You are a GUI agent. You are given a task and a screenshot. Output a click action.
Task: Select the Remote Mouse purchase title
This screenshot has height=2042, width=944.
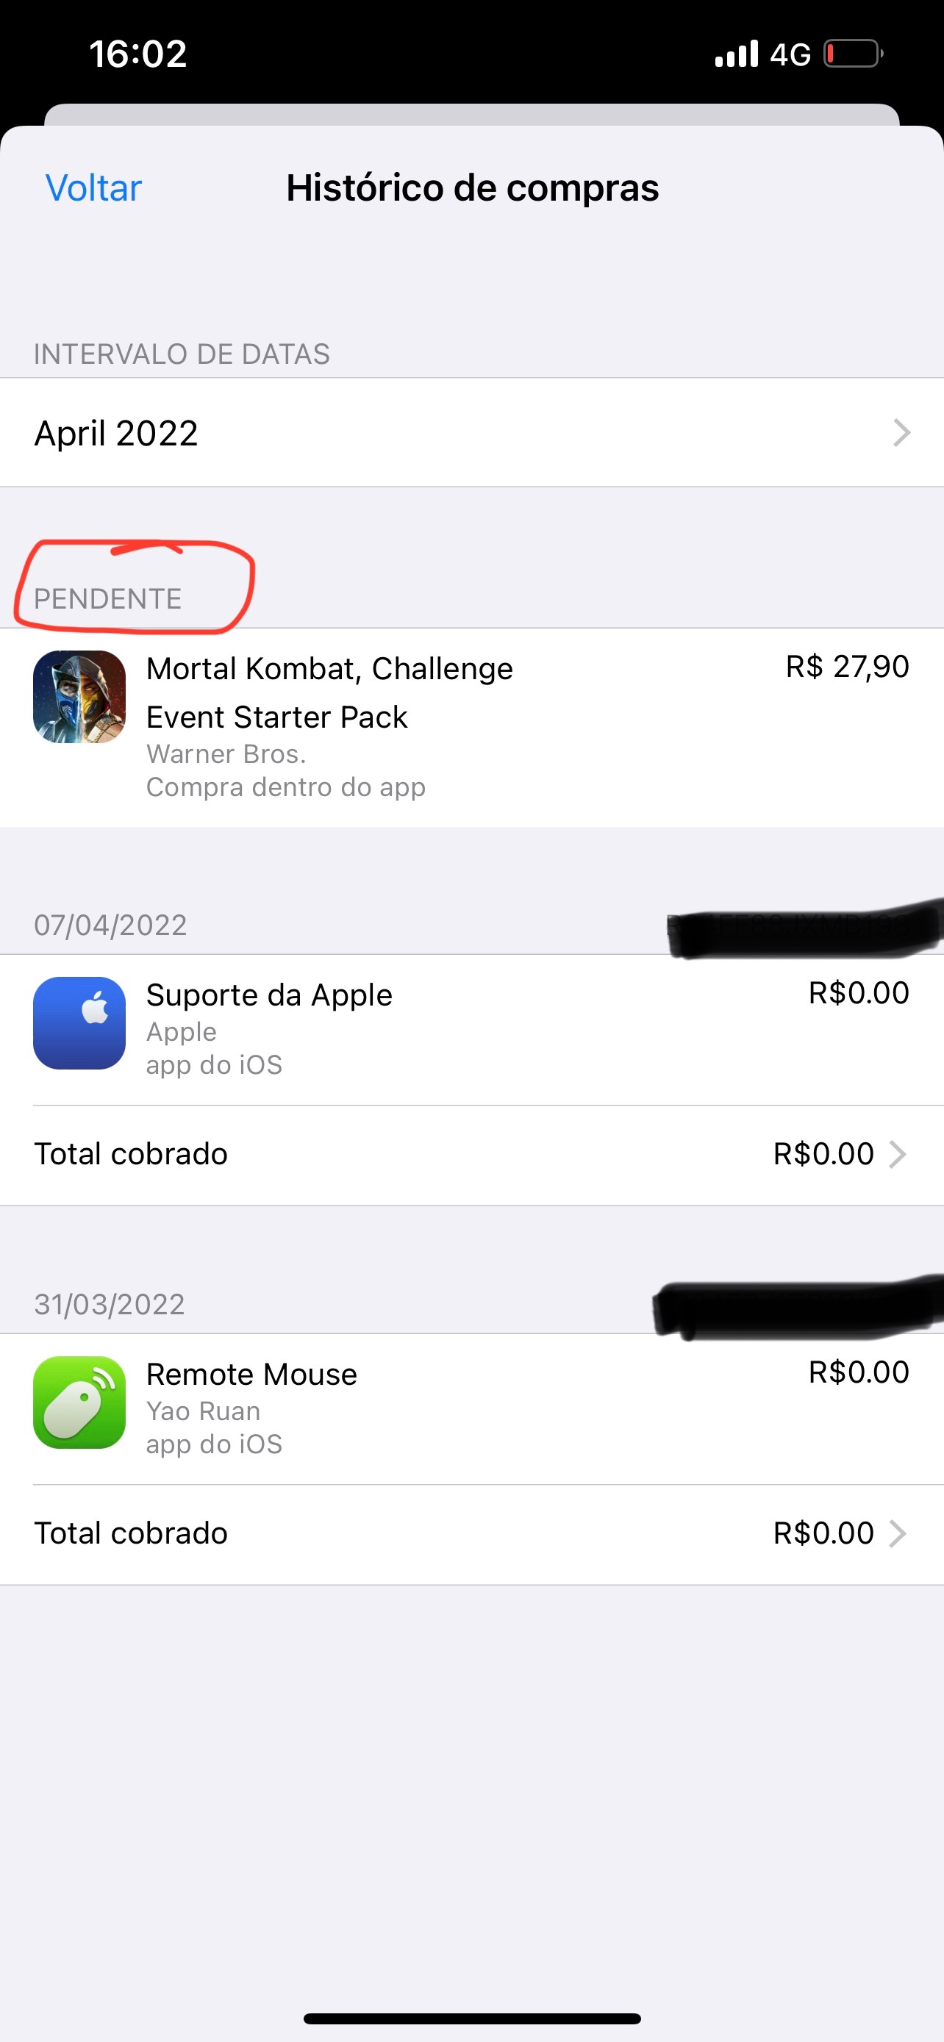pyautogui.click(x=251, y=1374)
